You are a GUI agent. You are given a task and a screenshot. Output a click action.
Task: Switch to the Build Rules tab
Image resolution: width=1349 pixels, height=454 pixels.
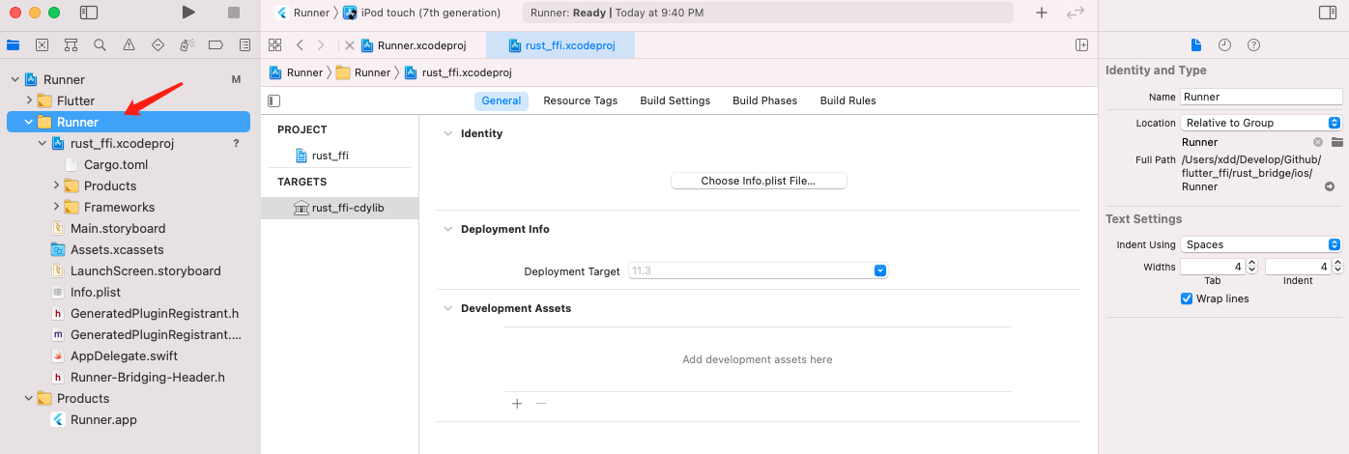[847, 100]
